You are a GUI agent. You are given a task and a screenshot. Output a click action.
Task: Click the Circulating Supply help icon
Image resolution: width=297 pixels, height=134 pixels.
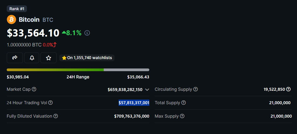coord(196,89)
